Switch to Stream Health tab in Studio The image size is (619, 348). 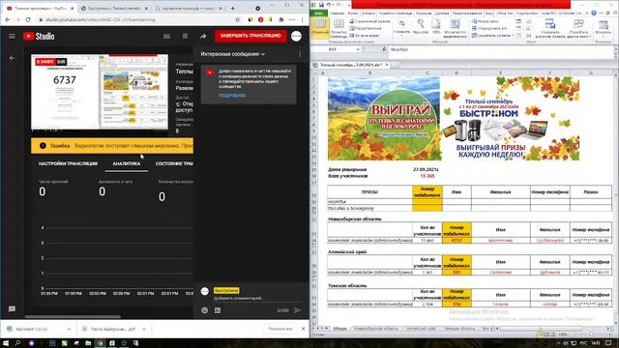pos(174,163)
